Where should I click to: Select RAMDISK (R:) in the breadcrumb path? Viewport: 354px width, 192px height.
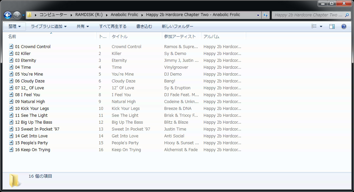click(89, 15)
